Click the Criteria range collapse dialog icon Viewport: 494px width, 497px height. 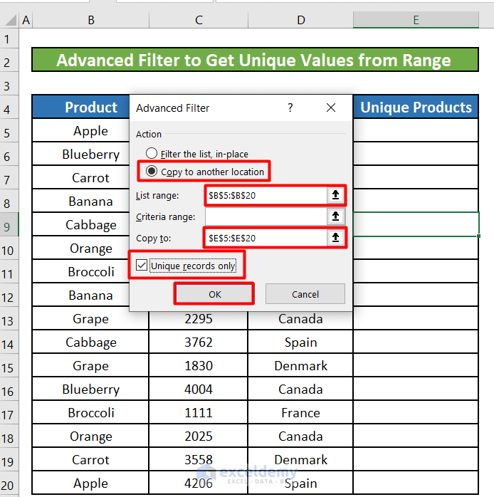(x=335, y=216)
